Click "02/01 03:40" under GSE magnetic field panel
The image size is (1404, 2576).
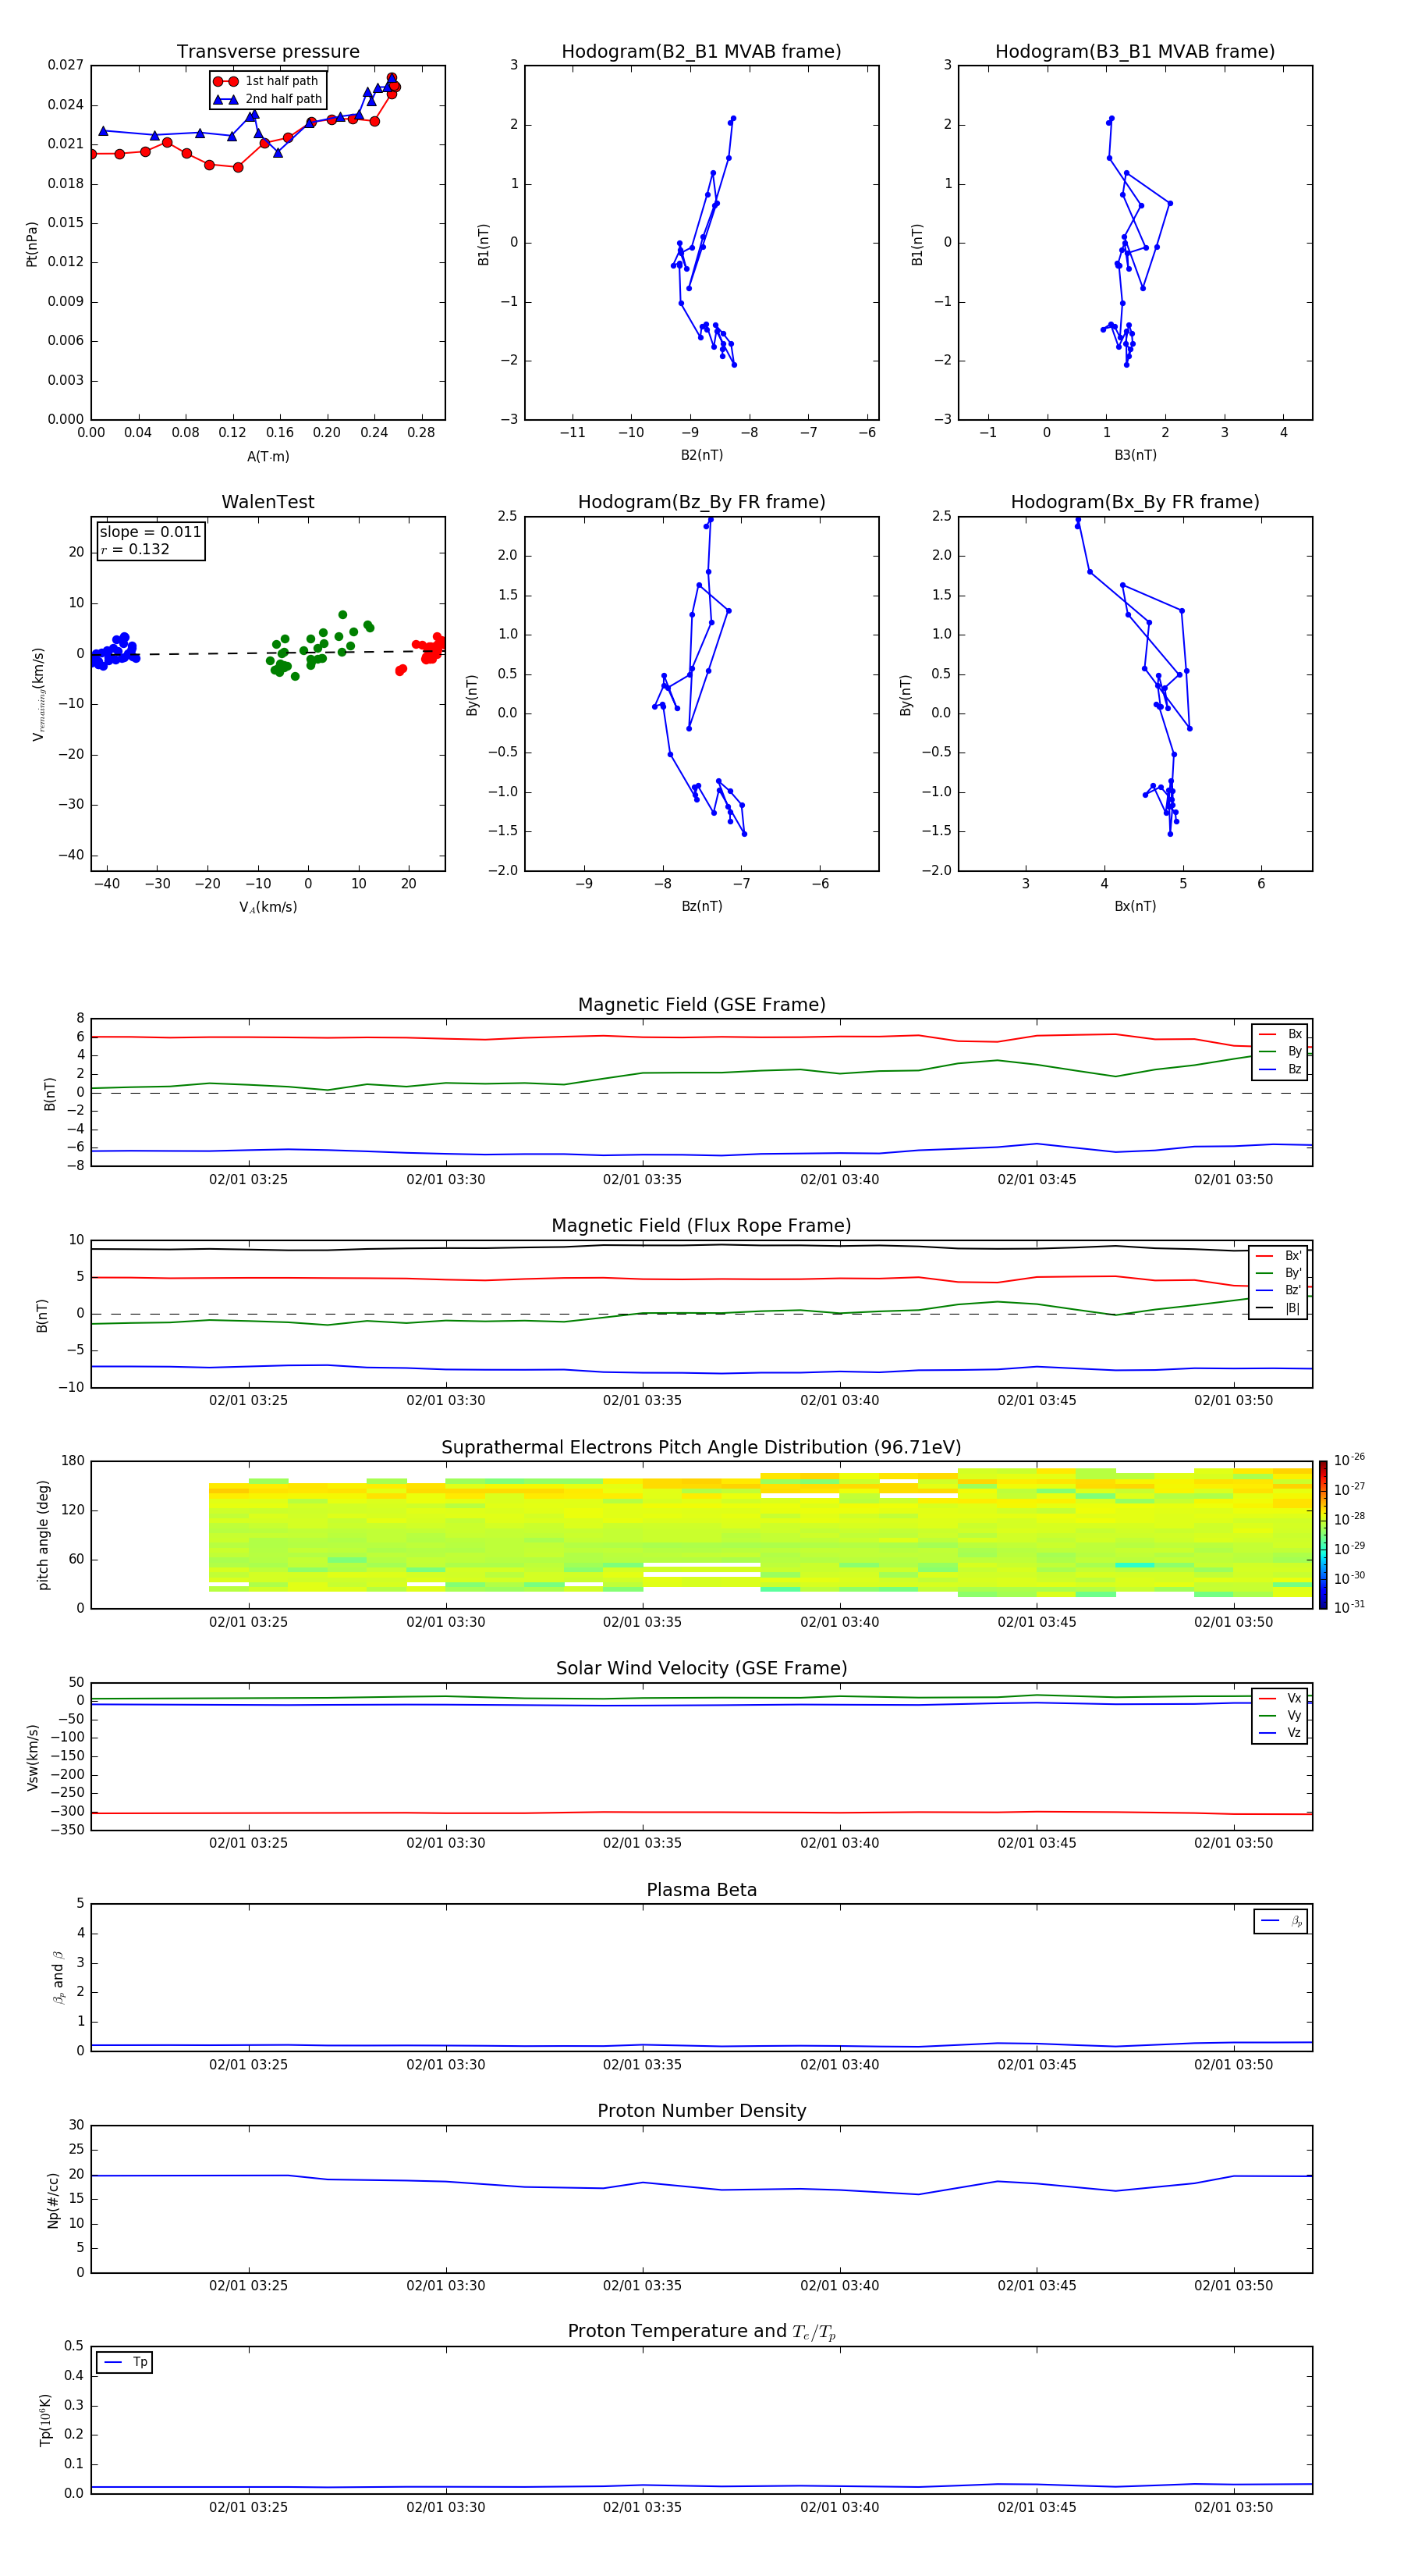pos(839,1180)
